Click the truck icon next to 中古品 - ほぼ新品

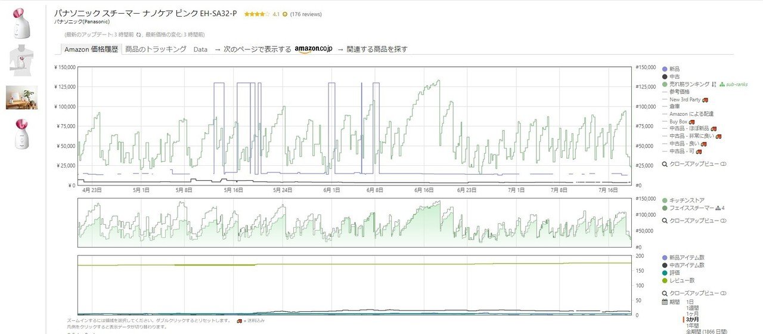713,129
